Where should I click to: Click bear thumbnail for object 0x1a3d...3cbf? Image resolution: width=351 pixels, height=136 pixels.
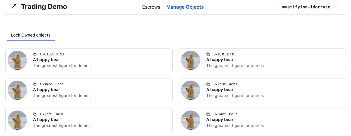tap(17, 90)
